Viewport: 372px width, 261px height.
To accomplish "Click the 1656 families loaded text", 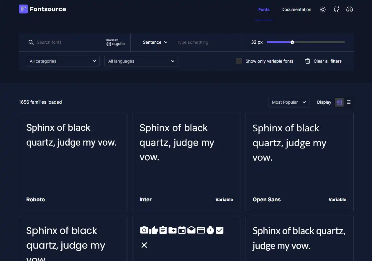I will point(40,102).
